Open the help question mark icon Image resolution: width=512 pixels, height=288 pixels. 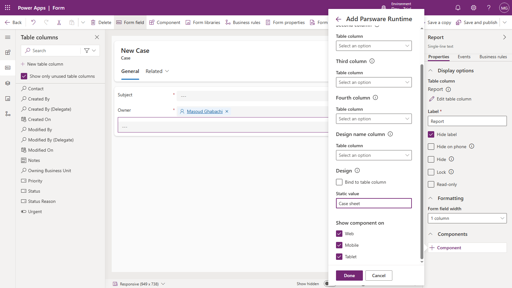click(489, 8)
